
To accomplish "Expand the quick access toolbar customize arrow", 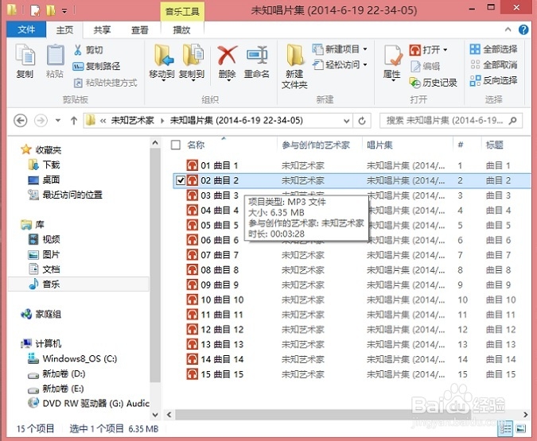I will point(64,11).
